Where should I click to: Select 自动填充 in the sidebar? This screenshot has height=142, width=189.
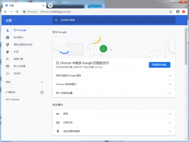(18, 37)
